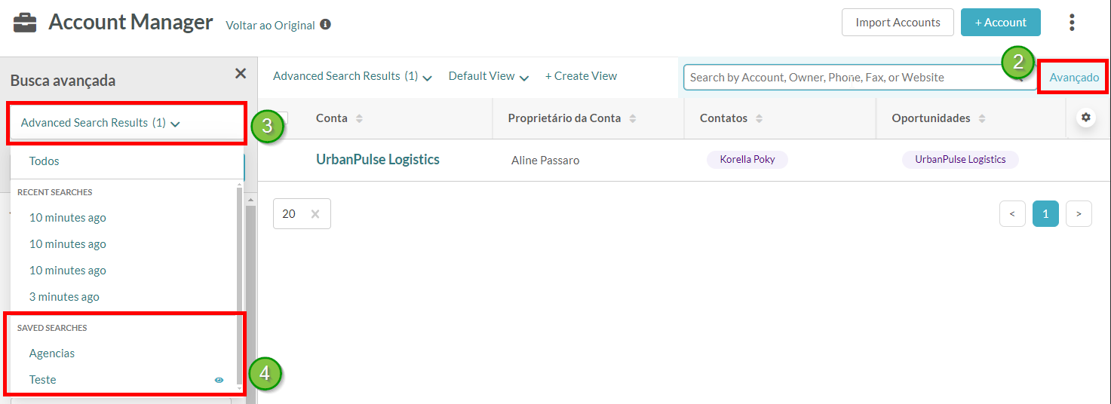
Task: Select the Agencias saved search
Action: tap(51, 353)
